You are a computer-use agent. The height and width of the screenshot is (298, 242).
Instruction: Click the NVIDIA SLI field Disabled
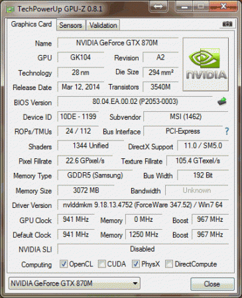click(x=143, y=249)
